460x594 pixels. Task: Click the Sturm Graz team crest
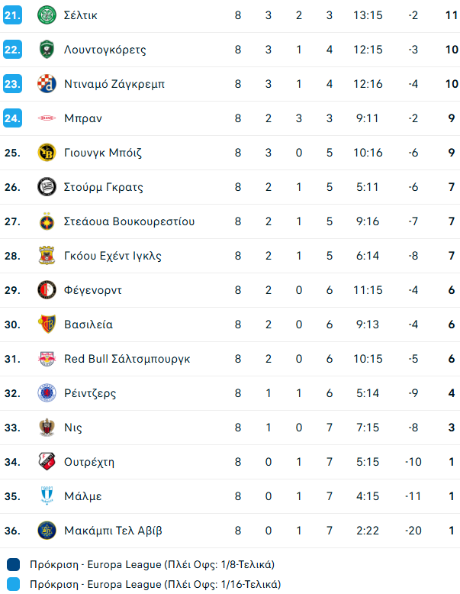pyautogui.click(x=47, y=187)
